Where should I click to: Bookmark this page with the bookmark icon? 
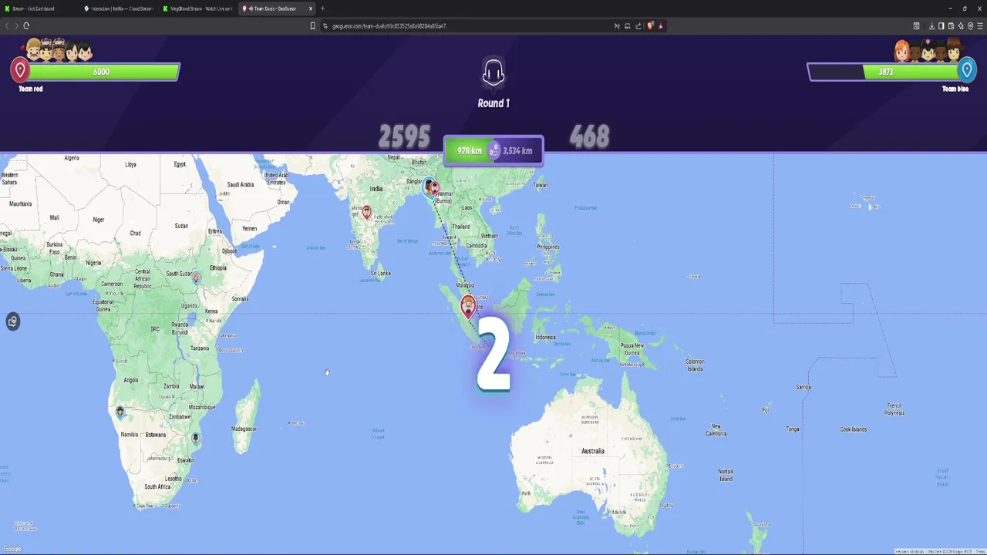pos(312,25)
